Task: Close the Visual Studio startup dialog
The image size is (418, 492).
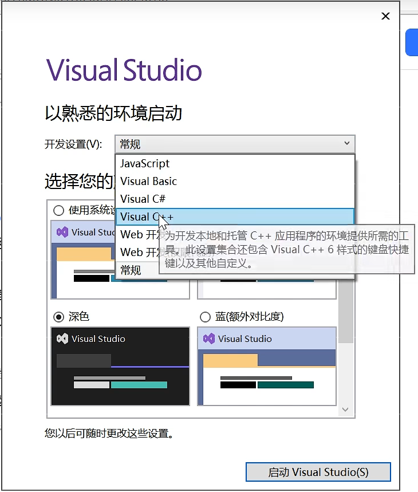Action: [386, 16]
